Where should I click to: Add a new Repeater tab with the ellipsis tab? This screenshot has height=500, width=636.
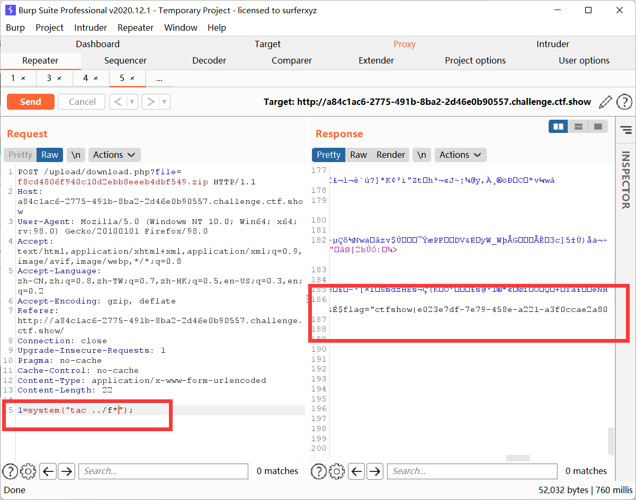pyautogui.click(x=159, y=78)
